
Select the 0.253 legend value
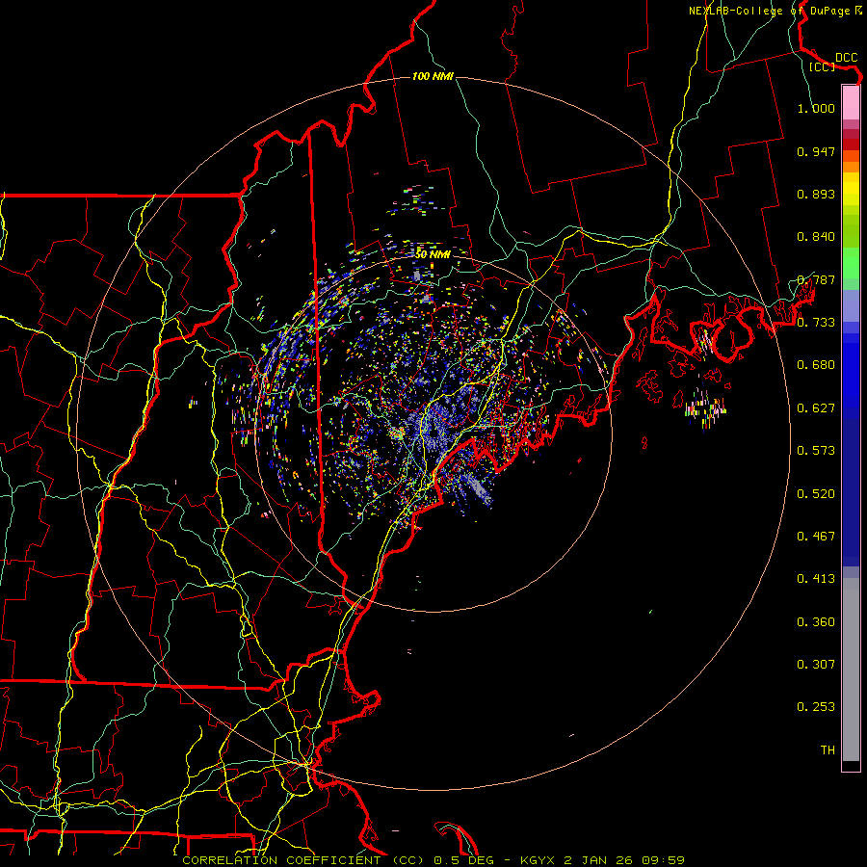click(x=816, y=707)
